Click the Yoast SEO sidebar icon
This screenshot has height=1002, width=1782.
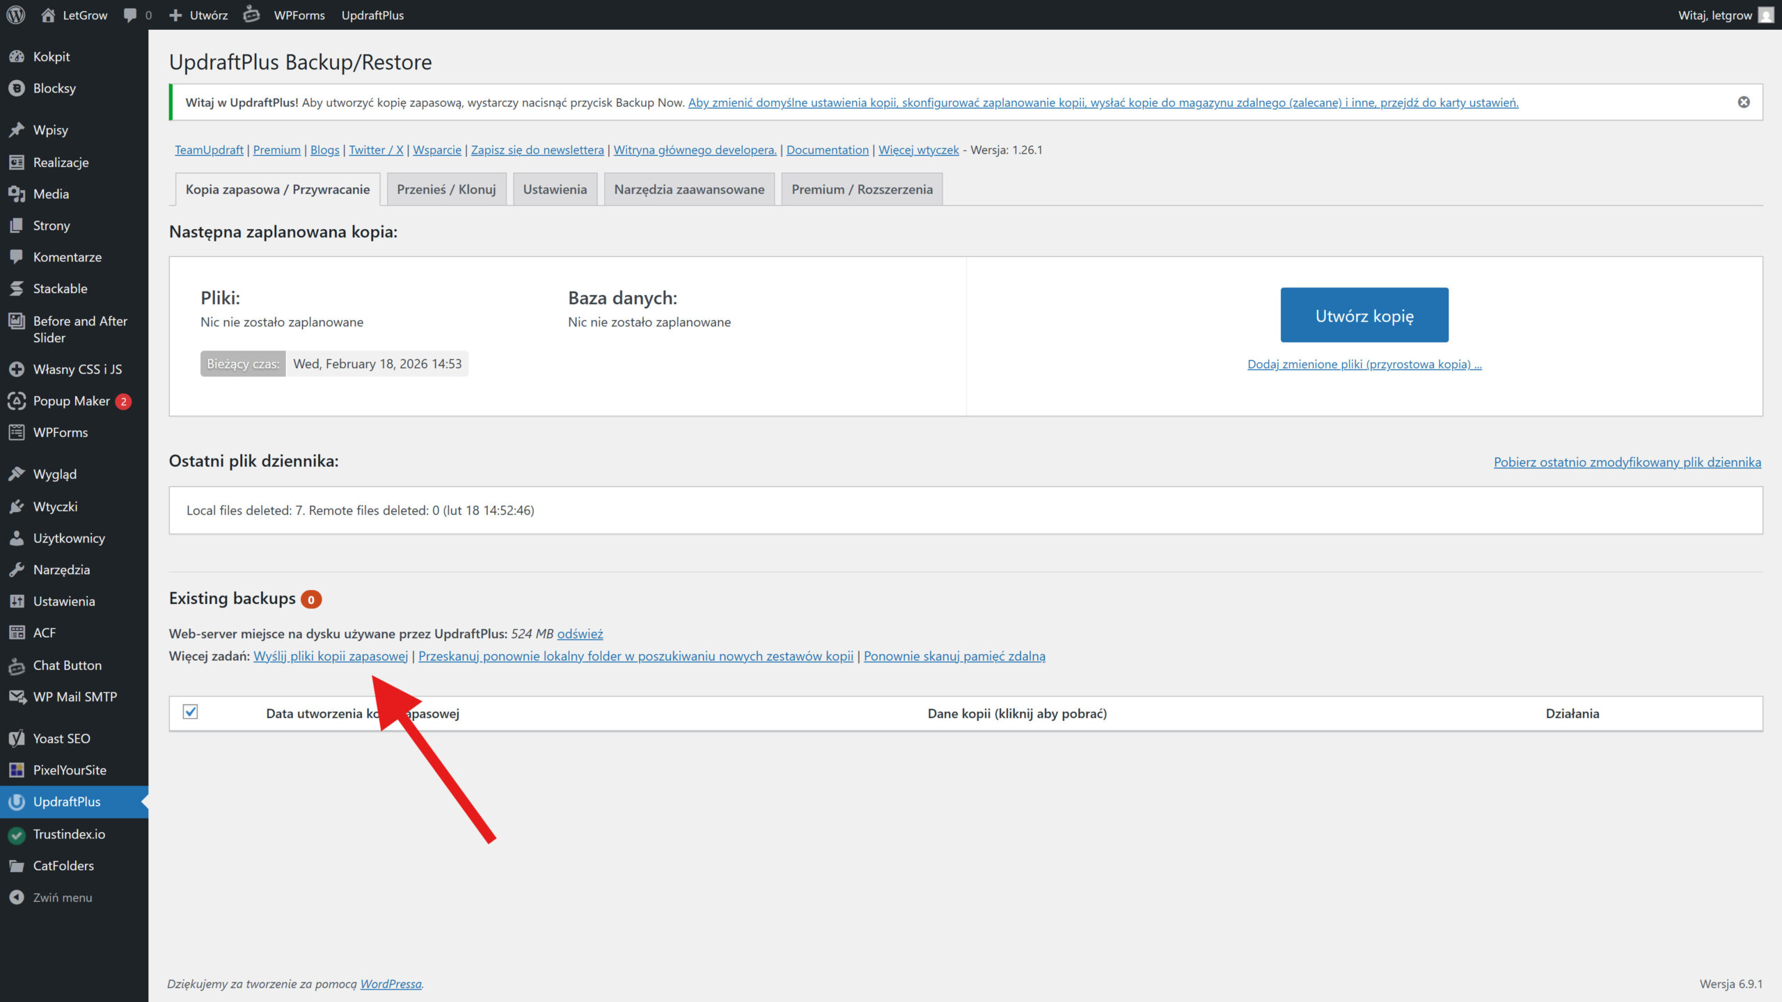(x=17, y=738)
